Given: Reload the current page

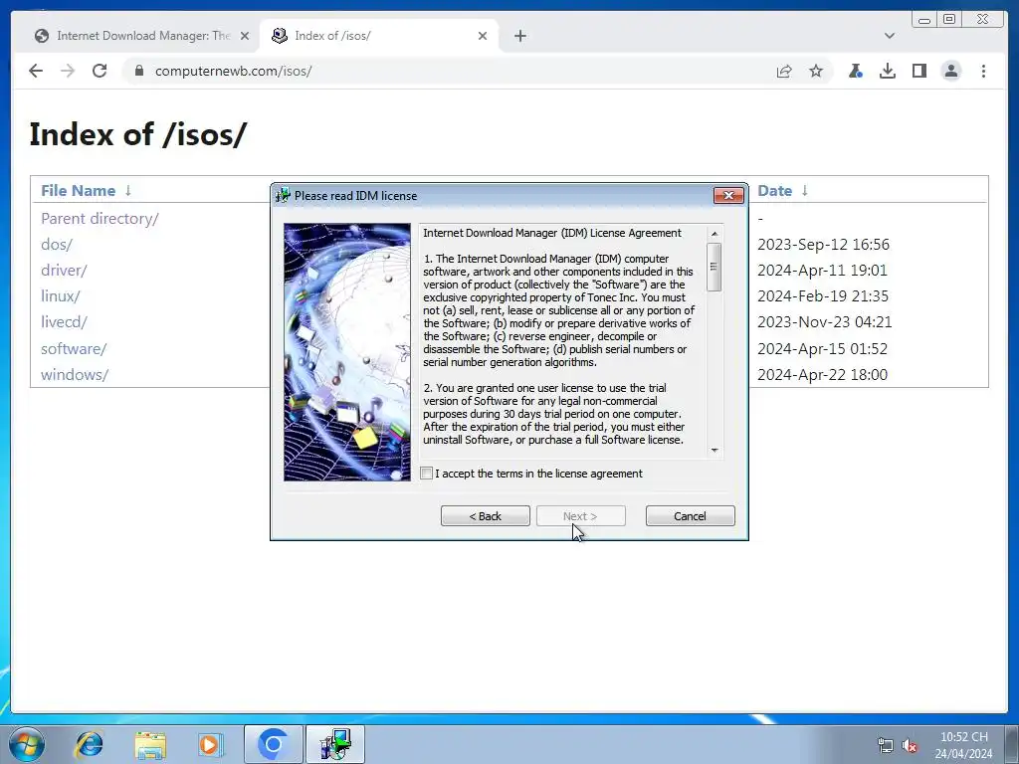Looking at the screenshot, I should [x=100, y=71].
